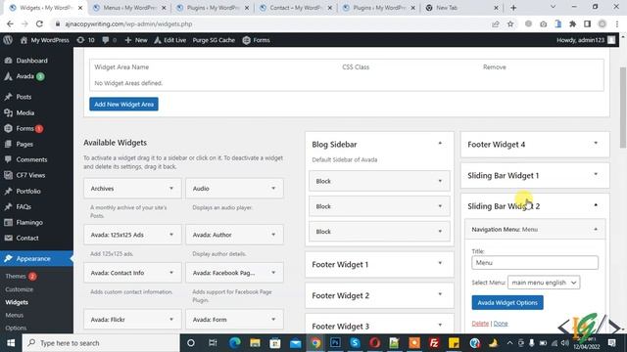Click the New content plus item
Viewport: 627px width, 352px height.
pos(136,40)
